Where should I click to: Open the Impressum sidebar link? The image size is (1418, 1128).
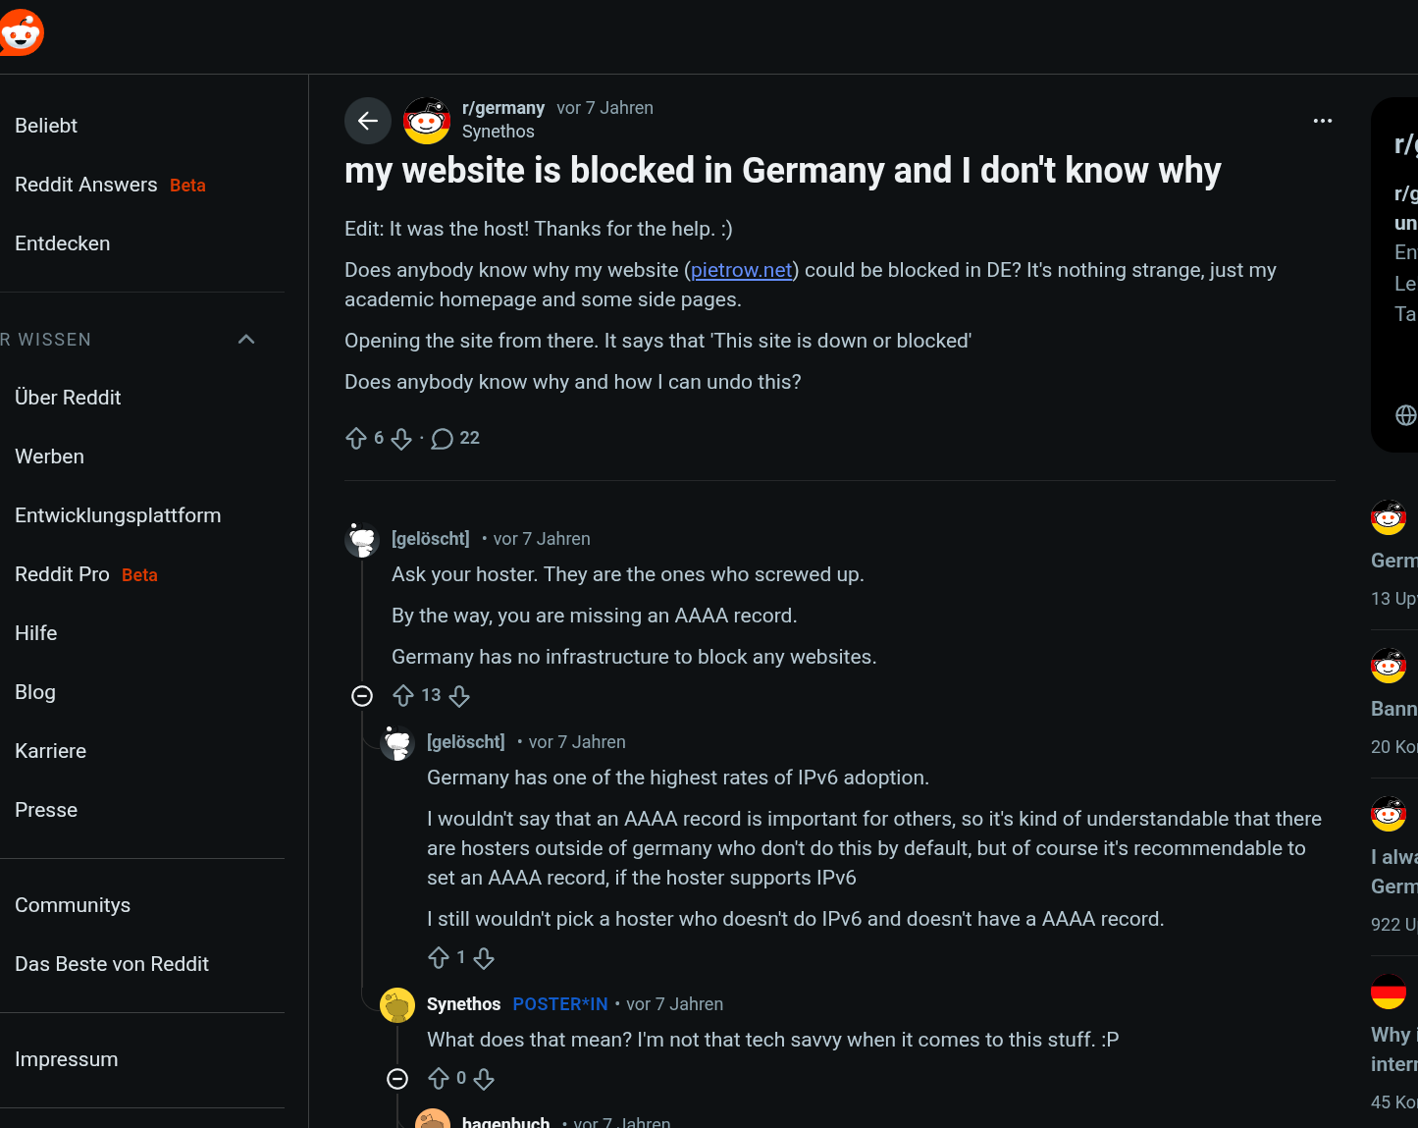coord(67,1059)
